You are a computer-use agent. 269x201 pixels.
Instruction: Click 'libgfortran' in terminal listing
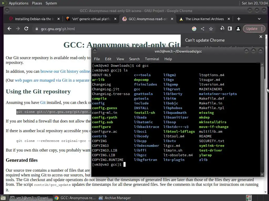click(146, 160)
